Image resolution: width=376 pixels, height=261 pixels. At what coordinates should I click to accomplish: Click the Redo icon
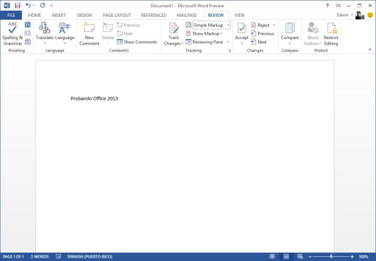pyautogui.click(x=43, y=5)
